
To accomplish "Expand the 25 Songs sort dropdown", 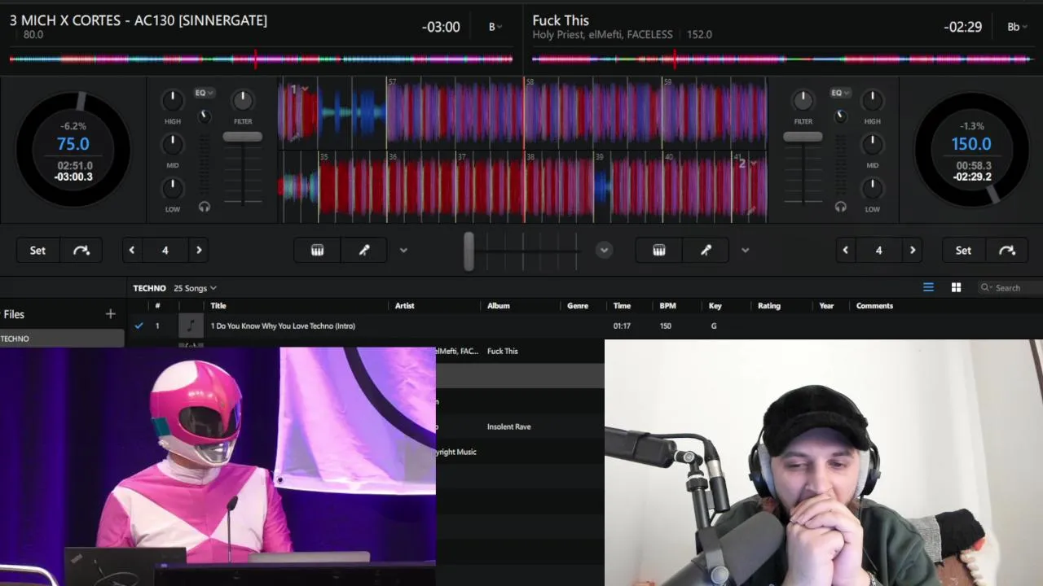I will pos(196,288).
